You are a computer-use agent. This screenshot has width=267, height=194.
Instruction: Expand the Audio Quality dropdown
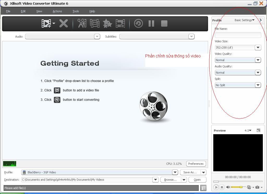pos(258,73)
